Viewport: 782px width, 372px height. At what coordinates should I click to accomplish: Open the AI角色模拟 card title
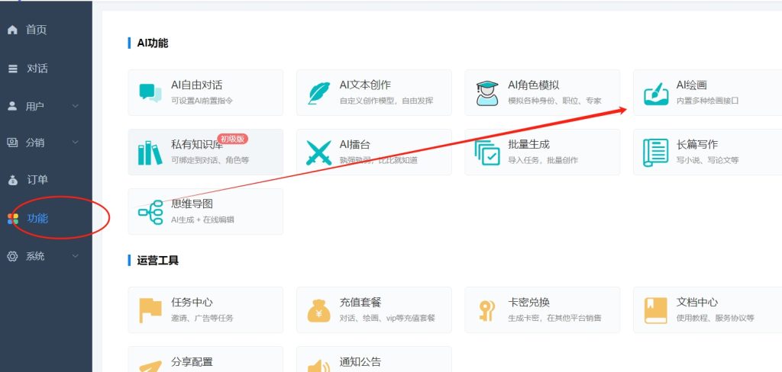534,85
